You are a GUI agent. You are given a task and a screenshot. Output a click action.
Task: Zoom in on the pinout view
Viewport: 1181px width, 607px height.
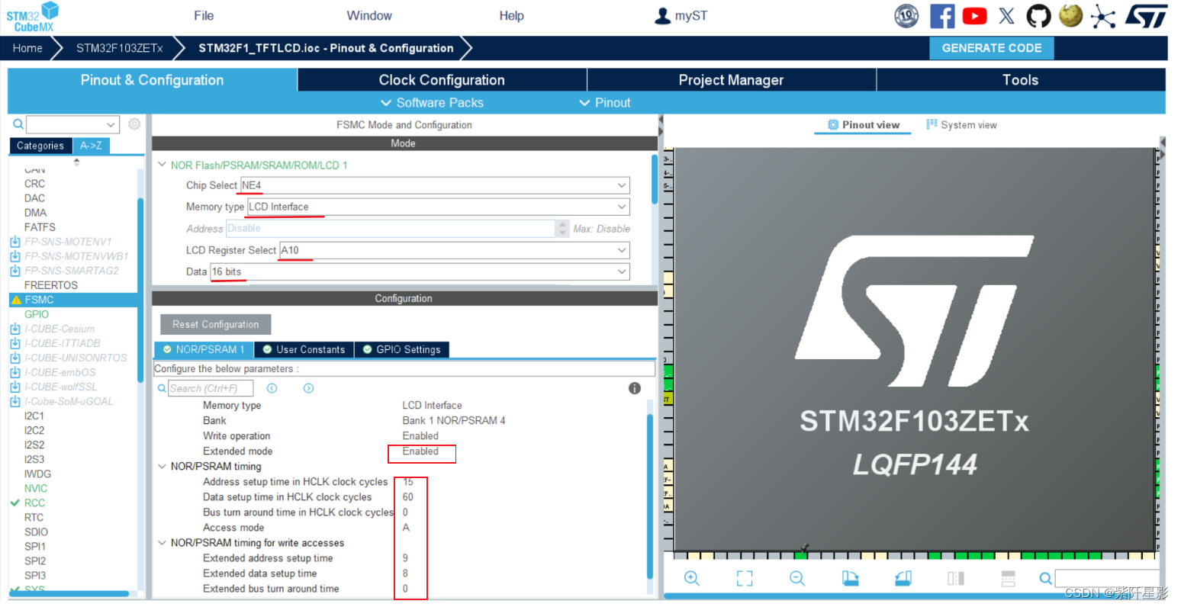[x=692, y=578]
